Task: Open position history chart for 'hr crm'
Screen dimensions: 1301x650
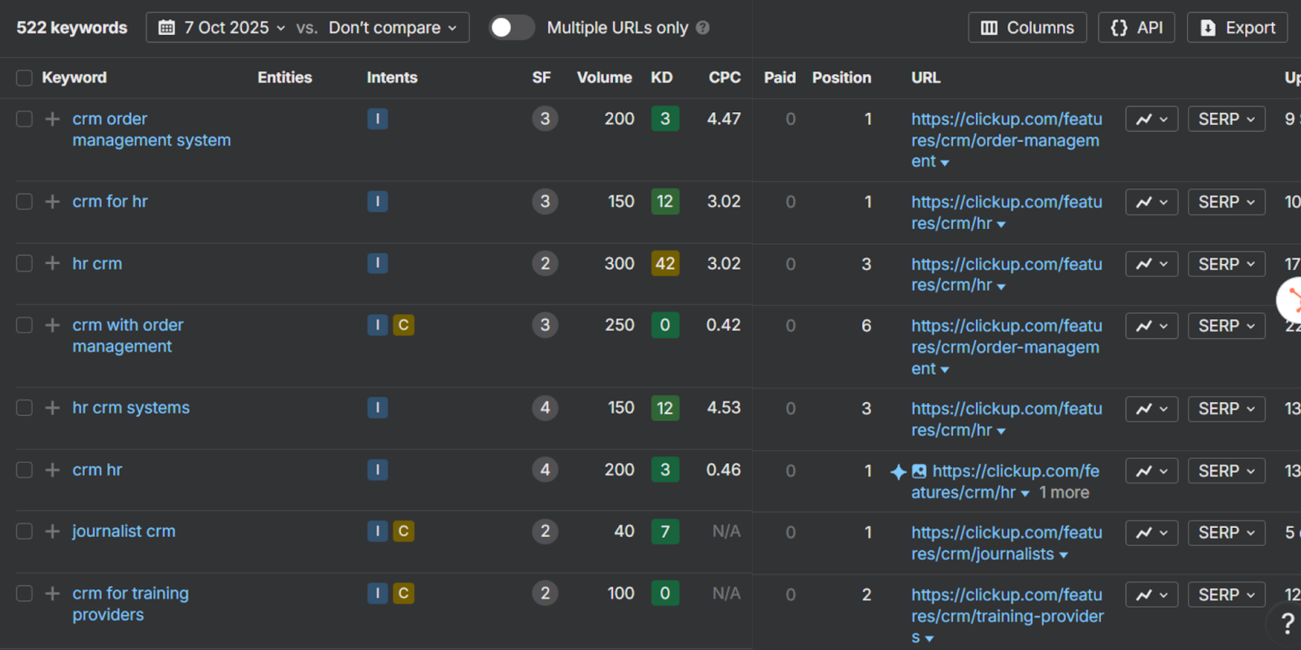Action: pyautogui.click(x=1151, y=264)
